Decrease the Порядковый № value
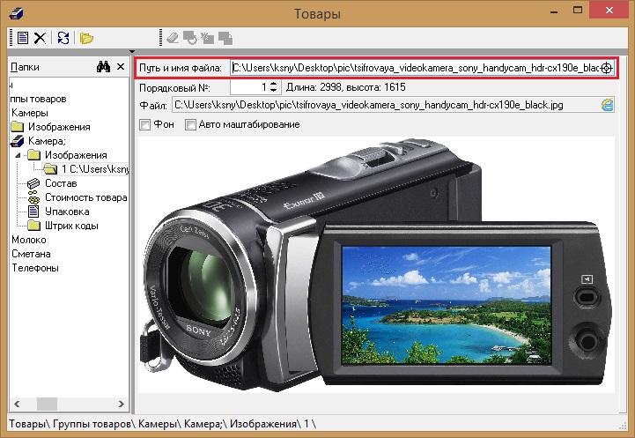Image resolution: width=635 pixels, height=438 pixels. coord(274,91)
